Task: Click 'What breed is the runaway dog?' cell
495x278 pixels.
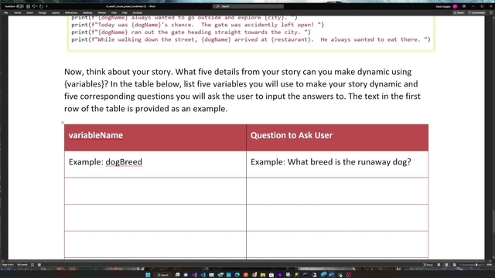Action: click(x=337, y=164)
